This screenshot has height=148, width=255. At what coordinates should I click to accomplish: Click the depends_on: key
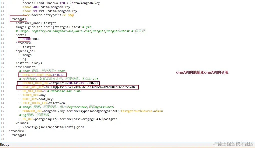pos(25,51)
